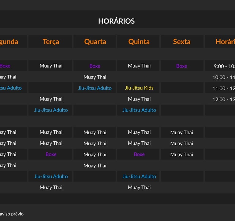Click Quinta's Muay Thai in the 9:00 row

139,66
